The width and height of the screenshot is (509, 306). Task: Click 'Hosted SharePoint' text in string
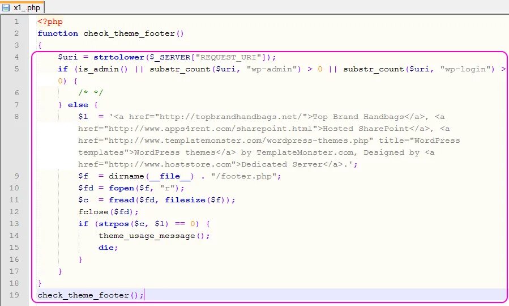coord(366,129)
